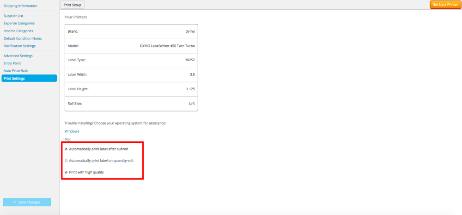The image size is (462, 215).
Task: Click the Set Up a Printer button
Action: [445, 5]
